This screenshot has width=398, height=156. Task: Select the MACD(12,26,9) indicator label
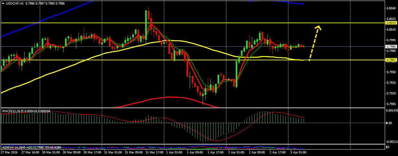coord(13,111)
